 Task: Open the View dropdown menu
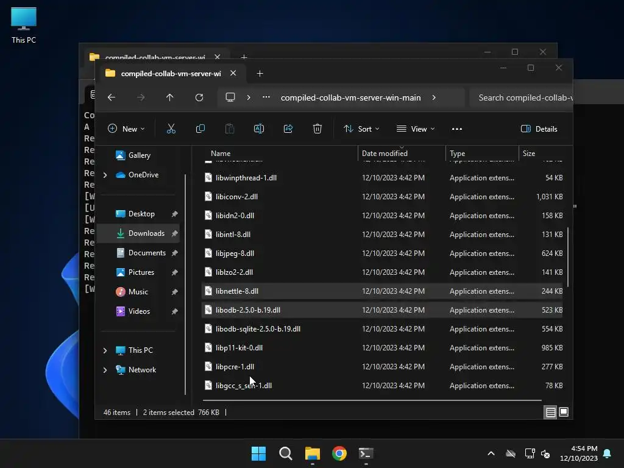416,129
